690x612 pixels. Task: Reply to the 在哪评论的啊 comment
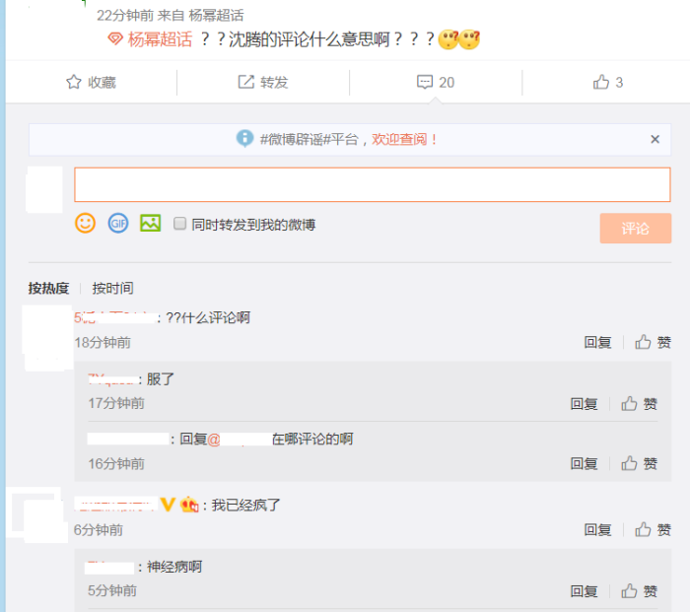pos(584,464)
